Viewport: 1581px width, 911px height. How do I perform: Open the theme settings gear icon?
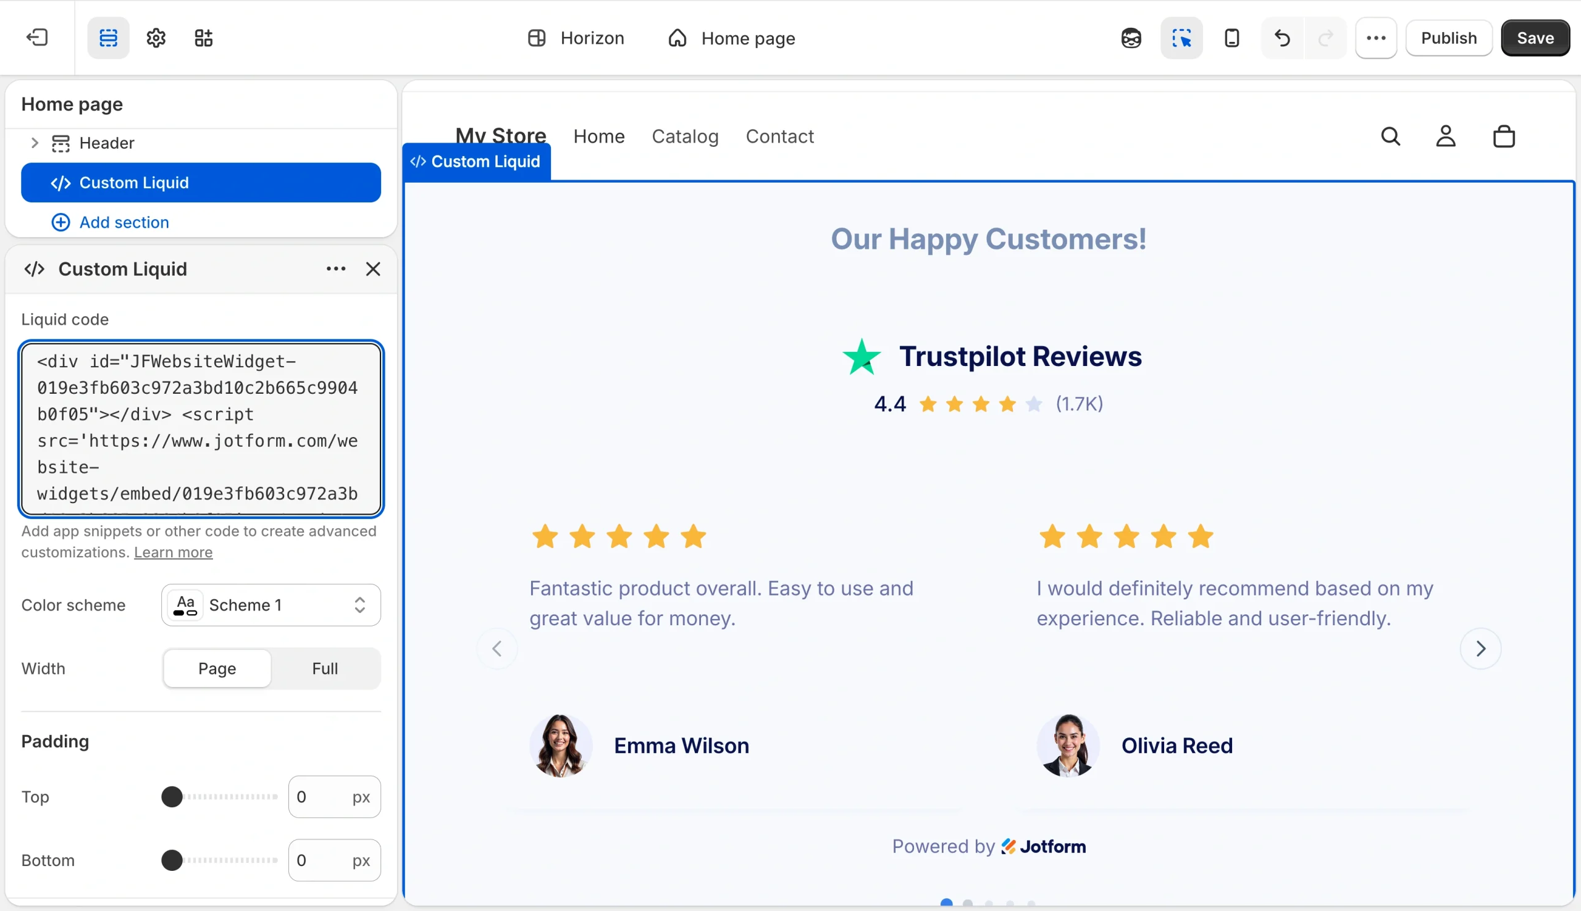[x=156, y=38]
